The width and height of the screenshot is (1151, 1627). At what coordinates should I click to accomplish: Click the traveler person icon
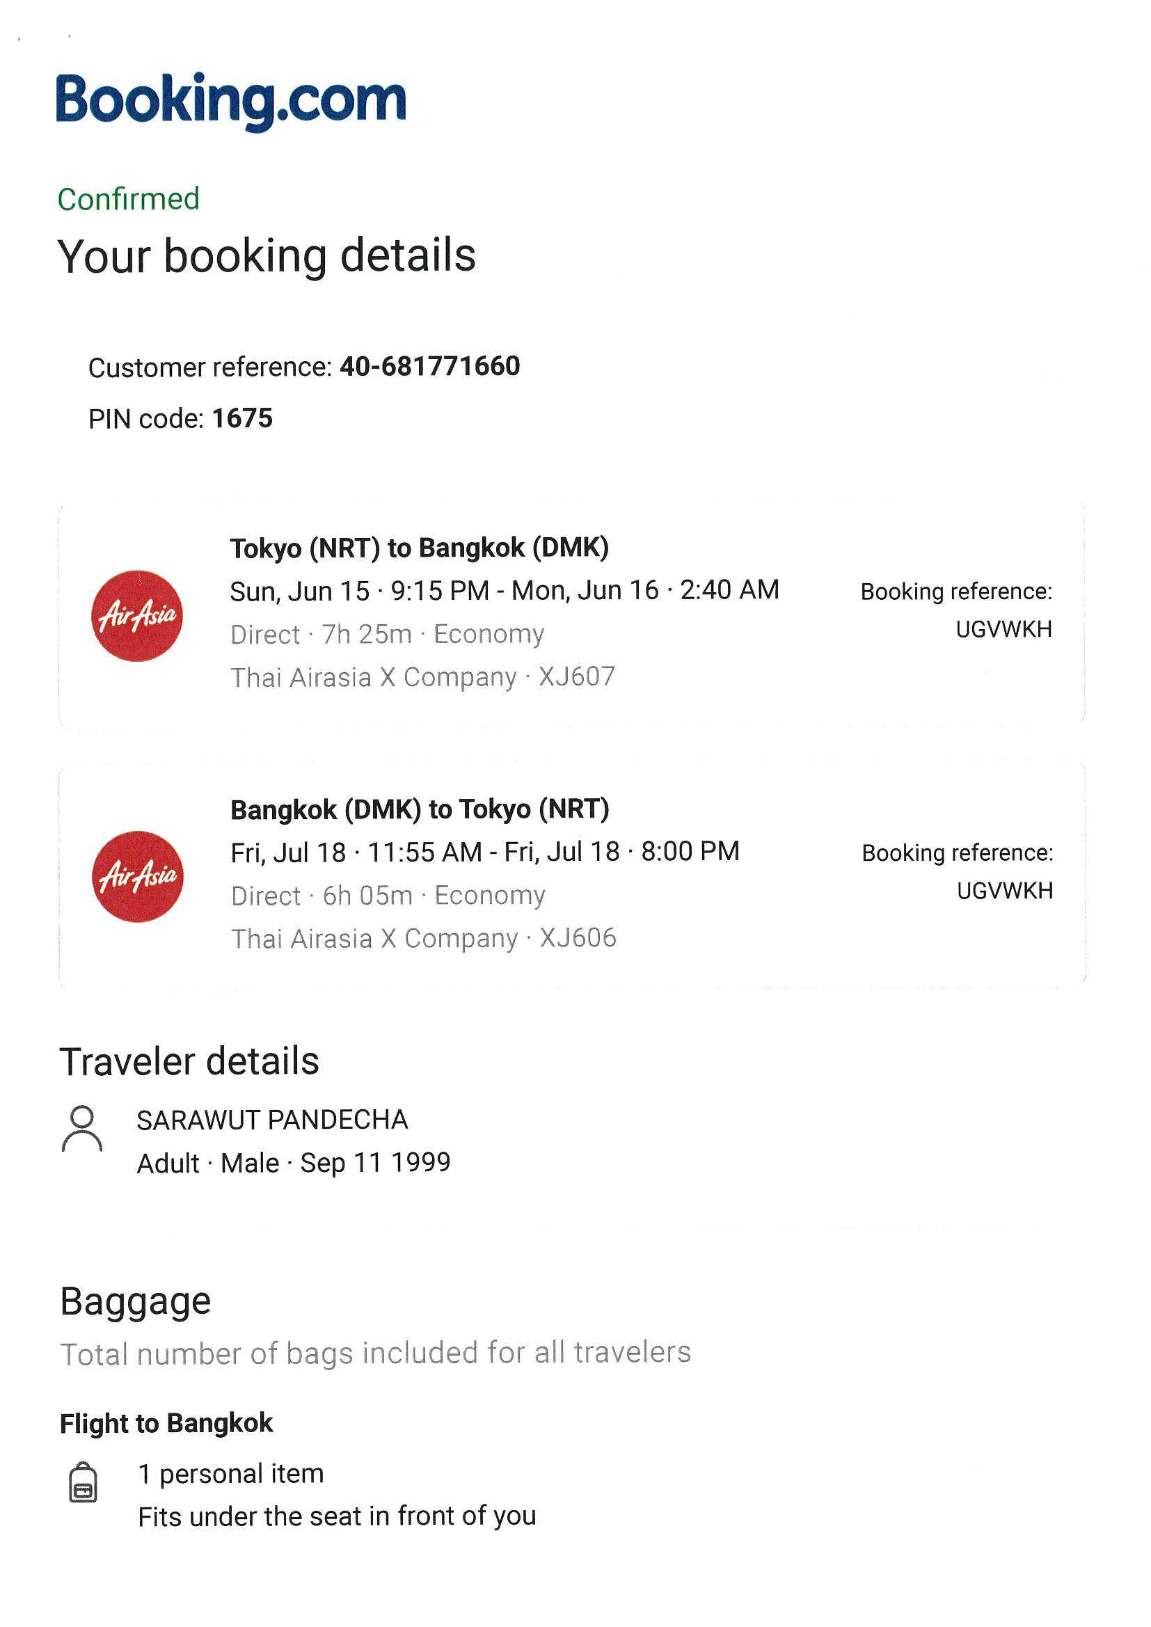click(82, 1128)
